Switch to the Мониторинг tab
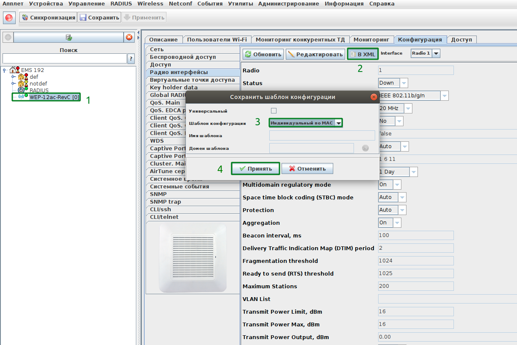This screenshot has height=345, width=517. click(371, 39)
